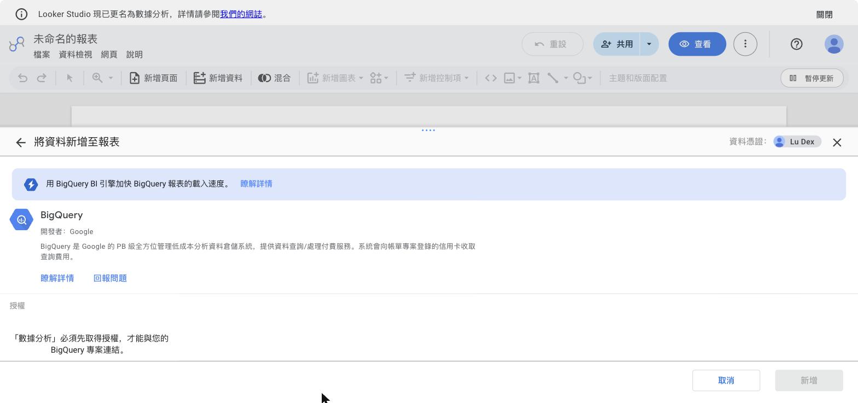Screen dimensions: 858x403
Task: Click the shape tool icon
Action: click(579, 78)
